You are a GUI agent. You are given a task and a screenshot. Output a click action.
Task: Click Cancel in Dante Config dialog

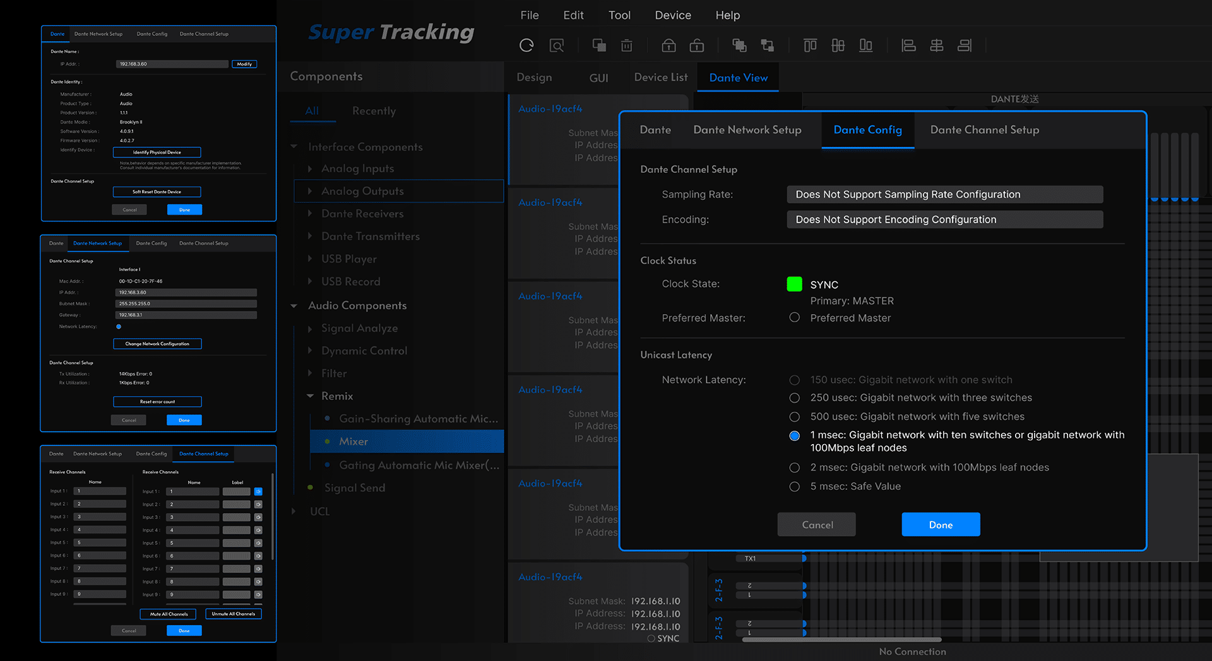[x=817, y=525]
